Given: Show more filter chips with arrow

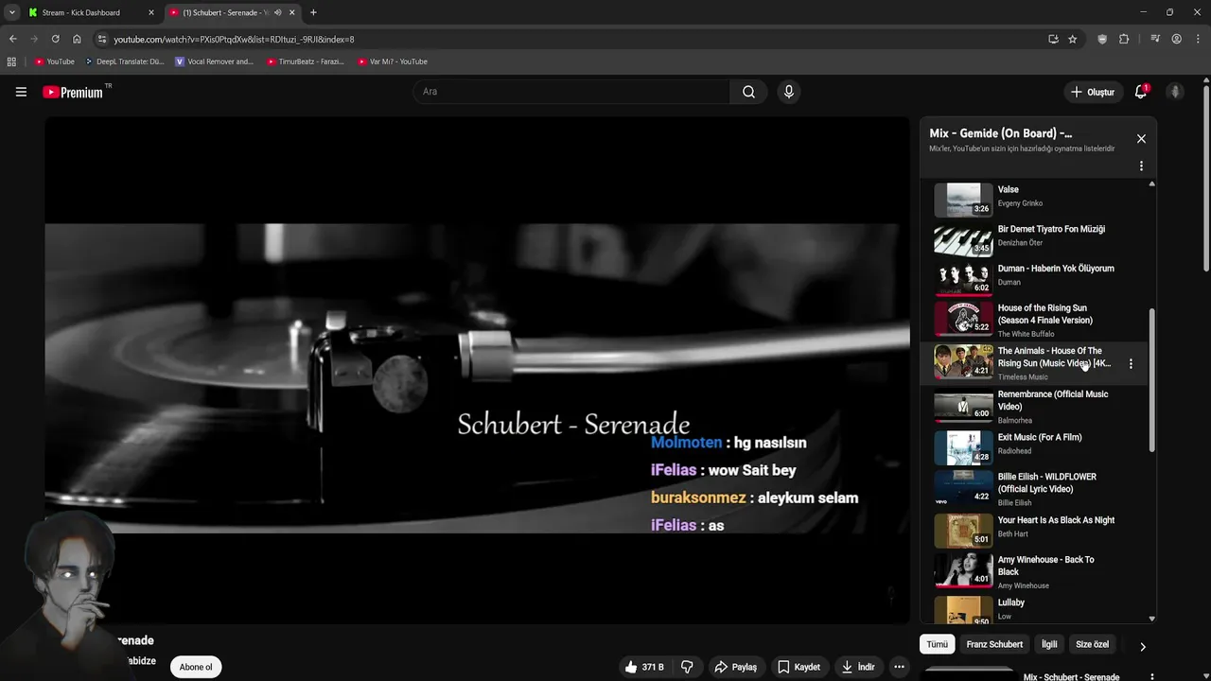Looking at the screenshot, I should 1142,647.
